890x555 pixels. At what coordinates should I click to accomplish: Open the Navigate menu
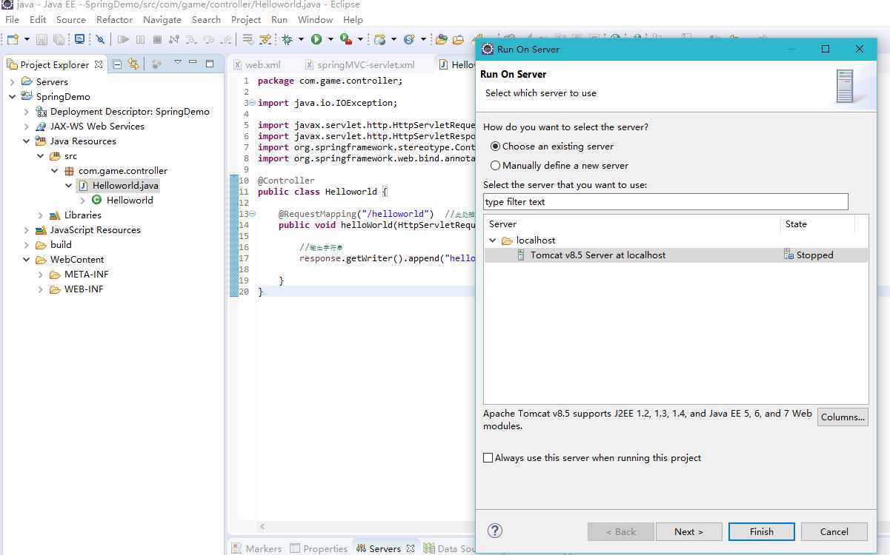(162, 19)
